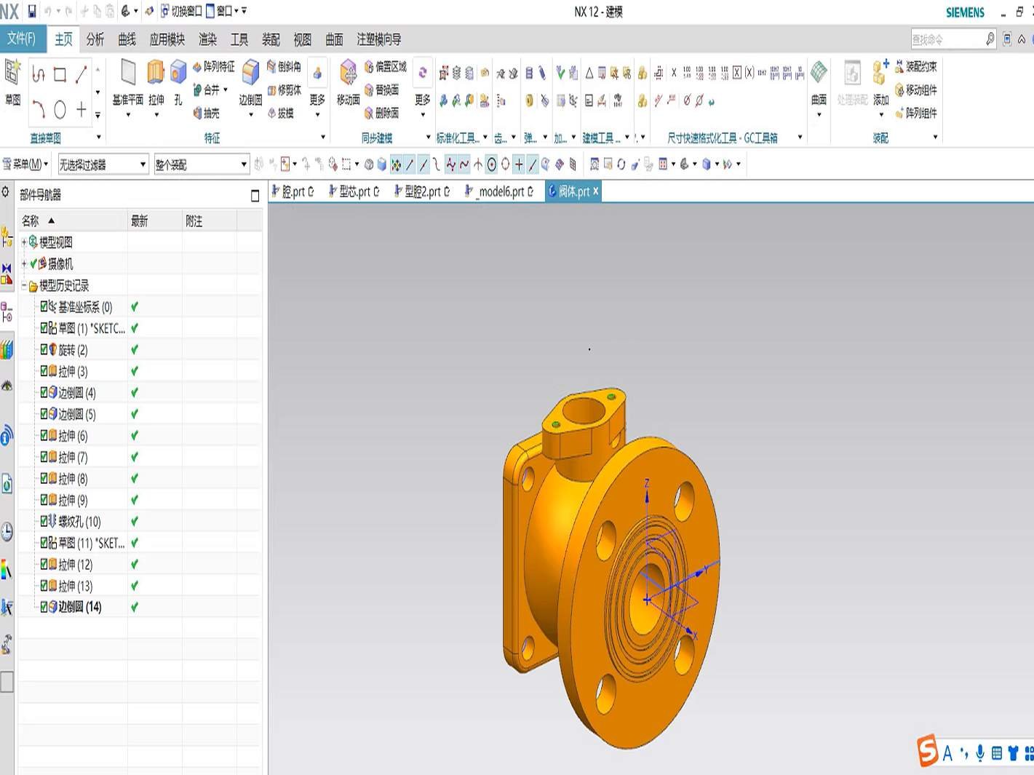The height and width of the screenshot is (775, 1034).
Task: Click the 添加 (Add Component) icon
Action: (x=880, y=73)
